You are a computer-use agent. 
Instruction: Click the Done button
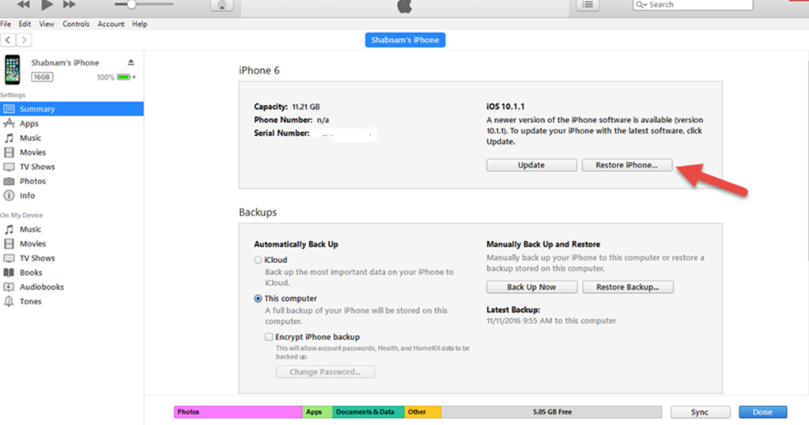click(762, 412)
